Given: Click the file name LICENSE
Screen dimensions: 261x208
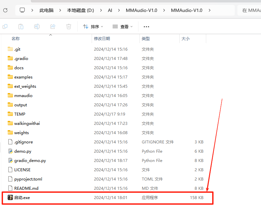Looking at the screenshot, I should [22, 170].
